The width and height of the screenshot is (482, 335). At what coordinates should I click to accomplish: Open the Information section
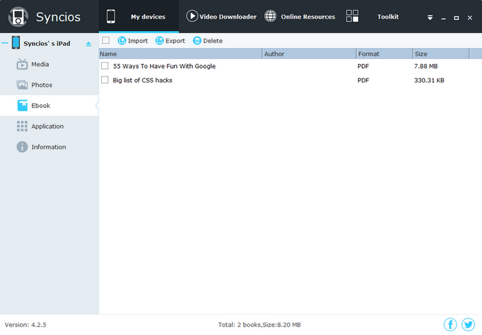(49, 147)
